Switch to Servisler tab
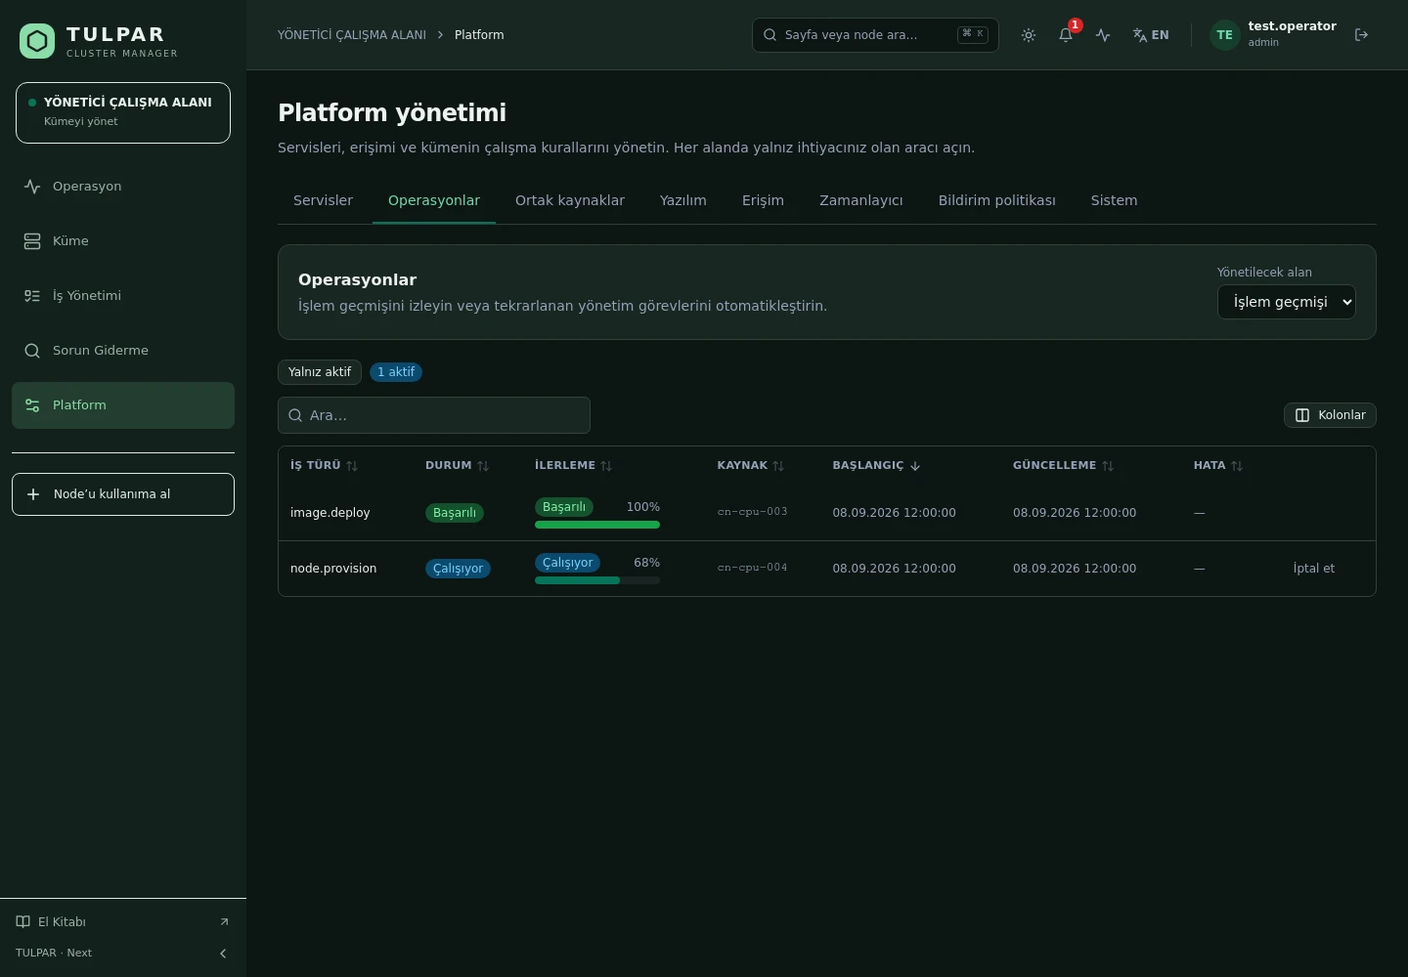Screen dimensions: 1408x977 coord(323,200)
